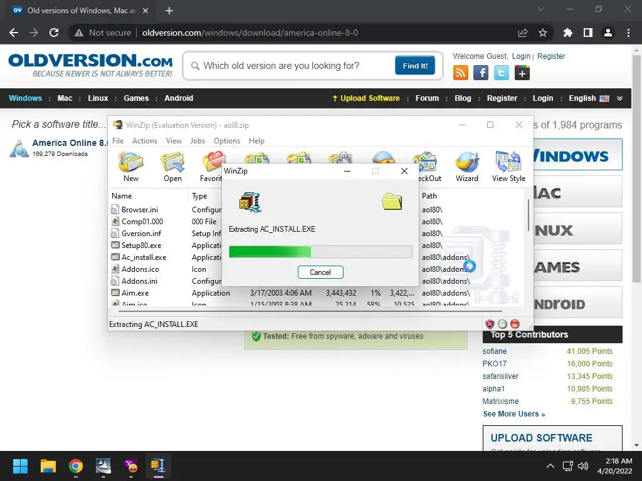Click the share page icon in address bar
The height and width of the screenshot is (481, 642).
click(523, 33)
